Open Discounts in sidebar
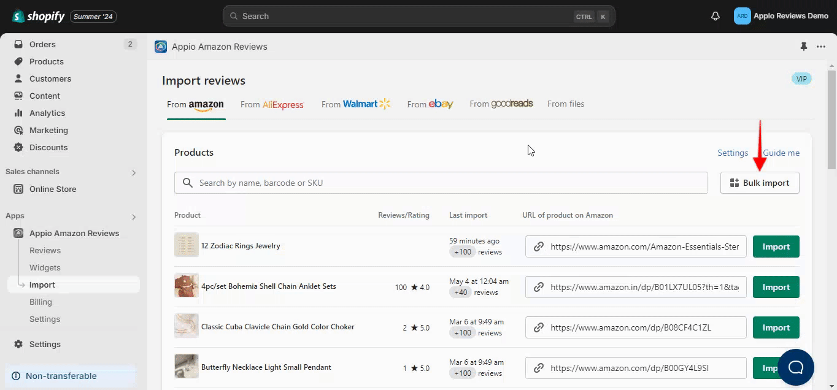 [48, 147]
